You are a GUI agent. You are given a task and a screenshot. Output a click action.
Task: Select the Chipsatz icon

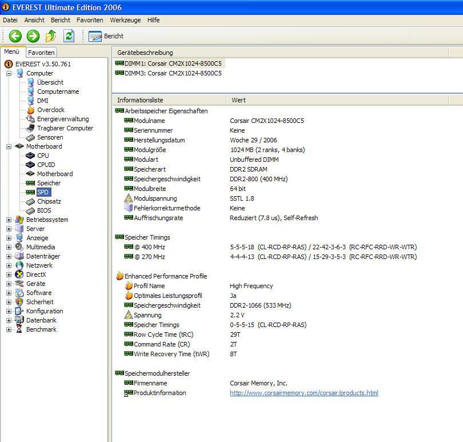[30, 202]
